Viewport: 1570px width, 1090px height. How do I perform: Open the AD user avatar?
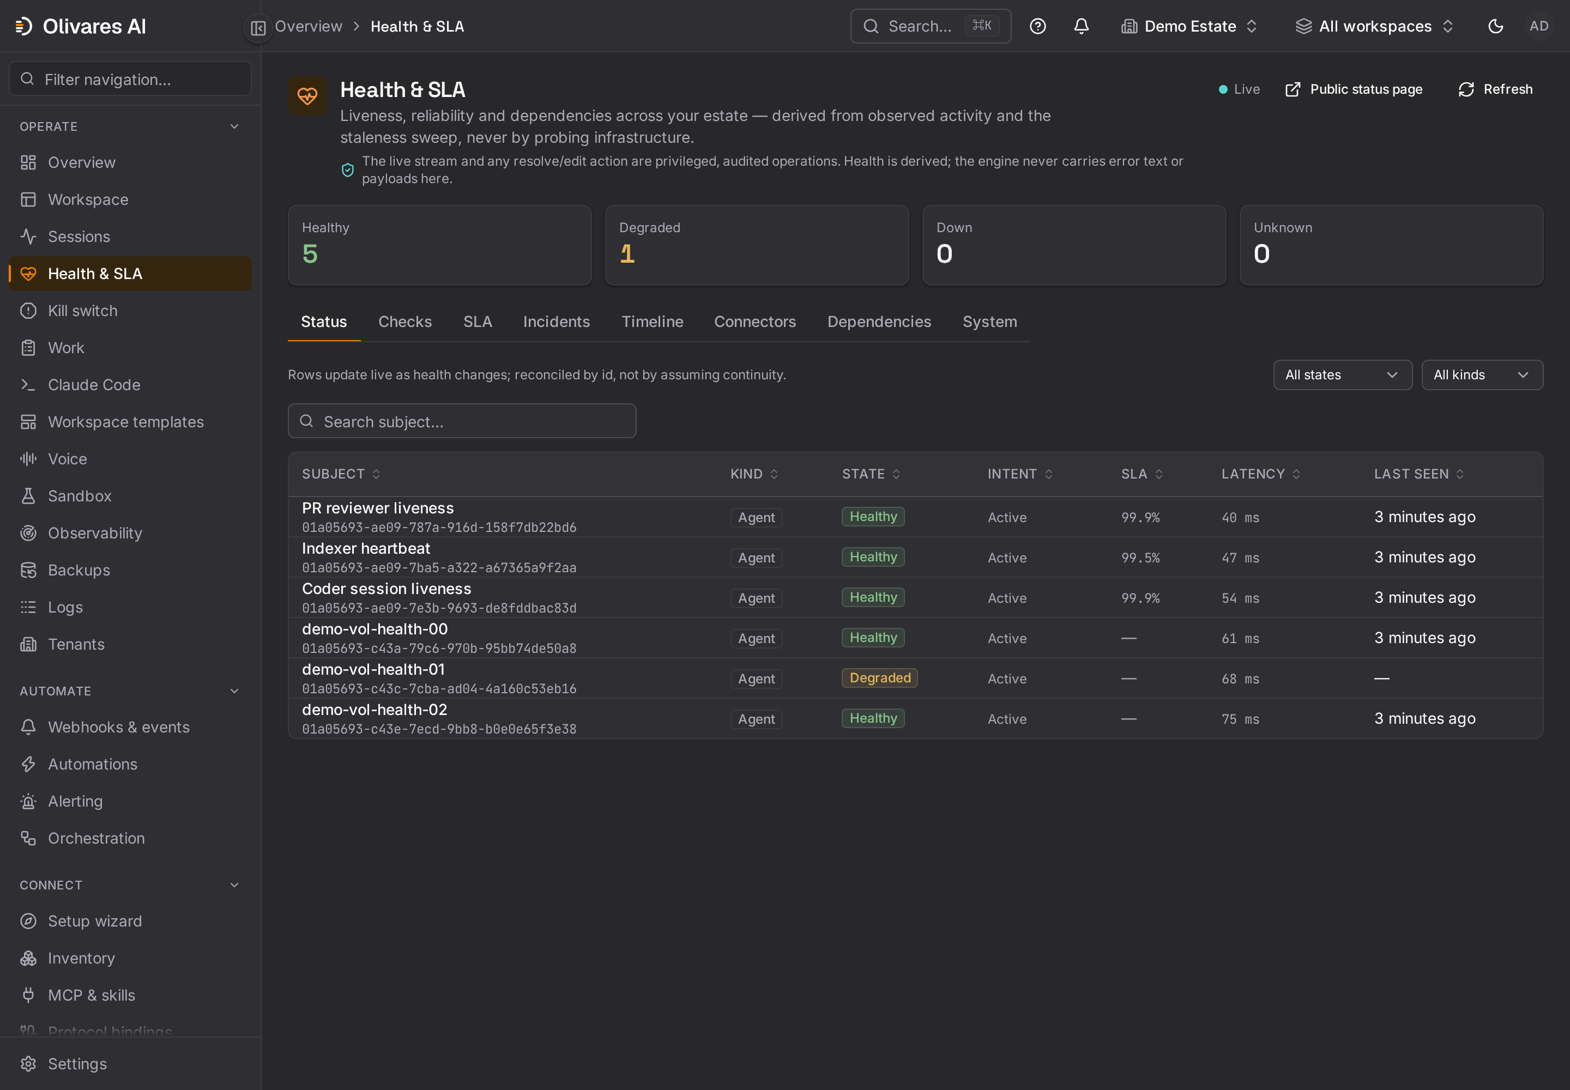tap(1538, 26)
